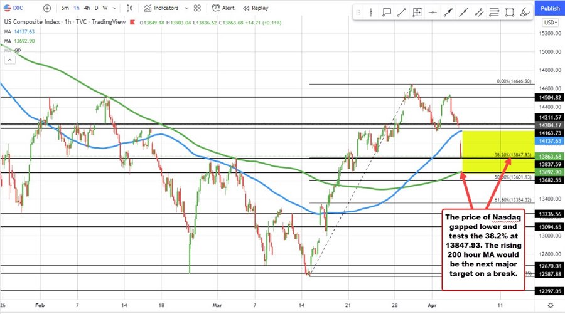The image size is (565, 314).
Task: Select the extended line tool
Action: pyautogui.click(x=463, y=13)
